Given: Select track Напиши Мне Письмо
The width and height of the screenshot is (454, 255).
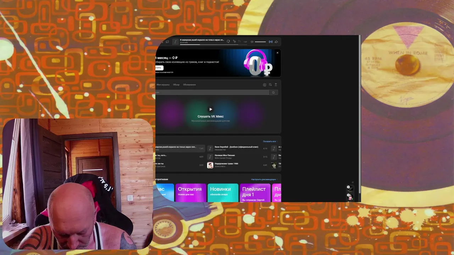Looking at the screenshot, I should click(238, 157).
